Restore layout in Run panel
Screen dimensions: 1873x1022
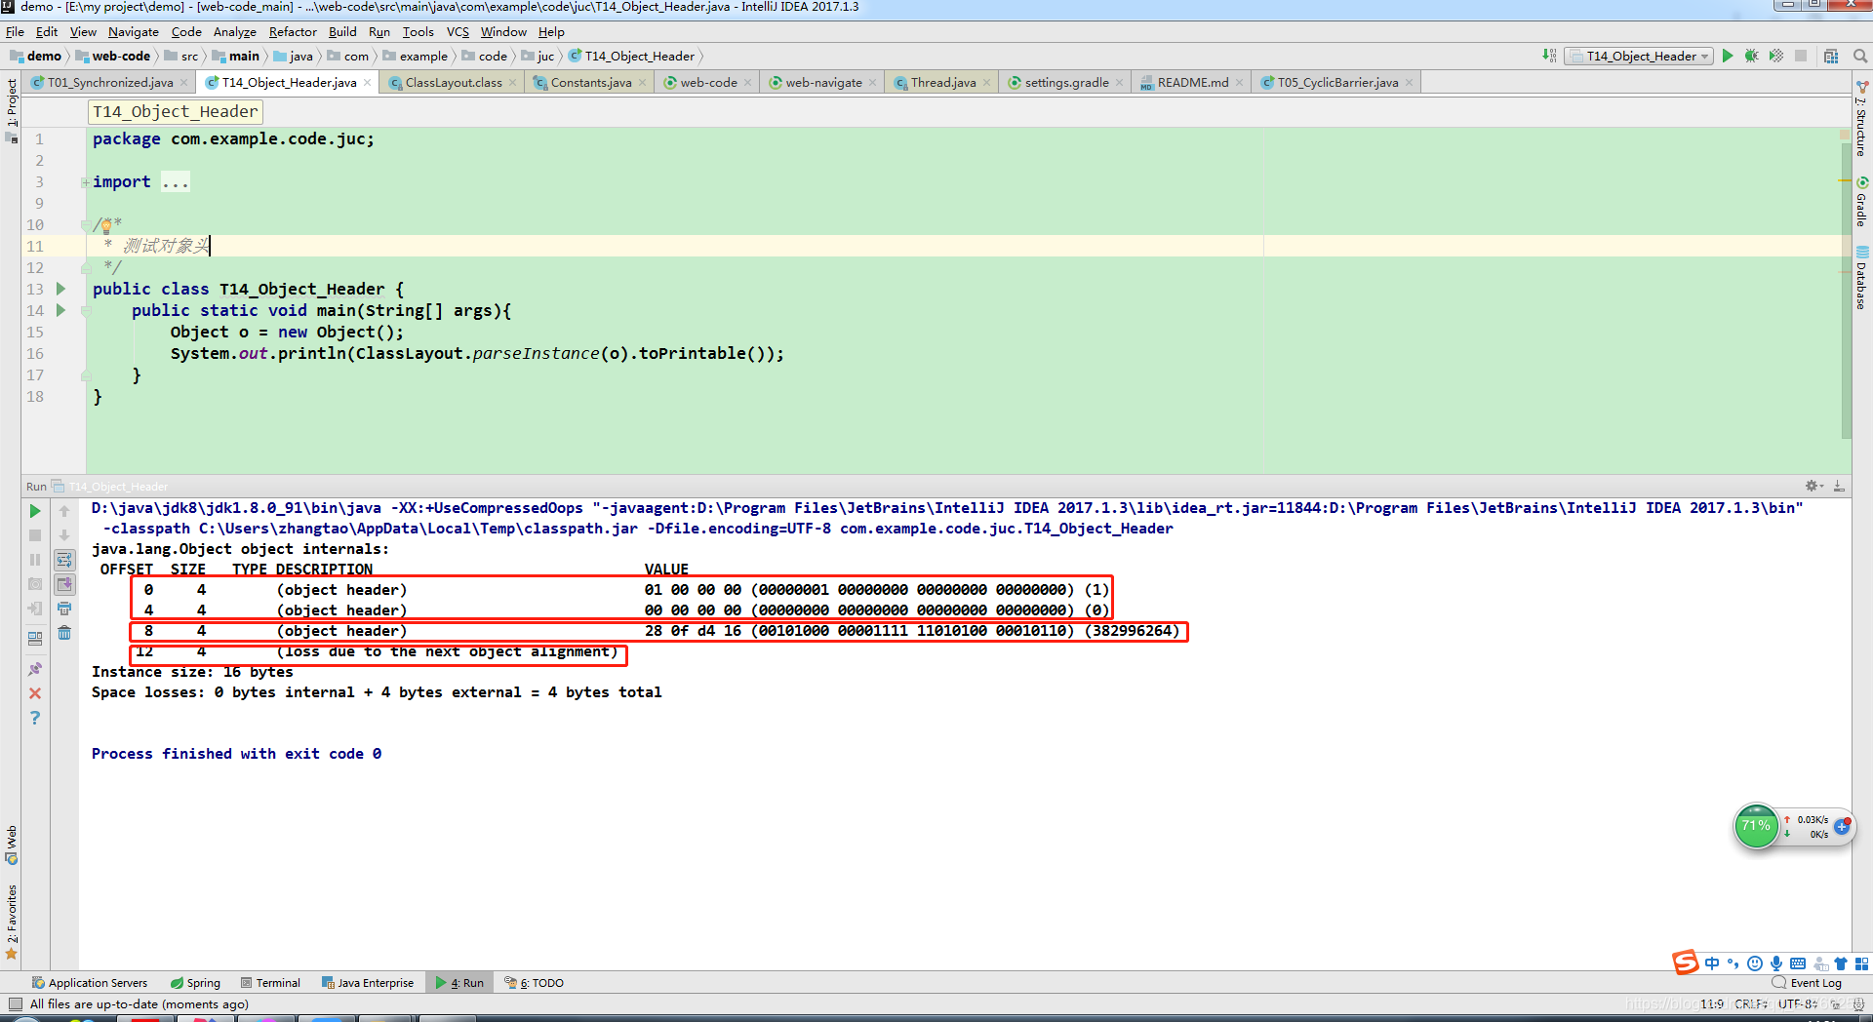pyautogui.click(x=35, y=639)
